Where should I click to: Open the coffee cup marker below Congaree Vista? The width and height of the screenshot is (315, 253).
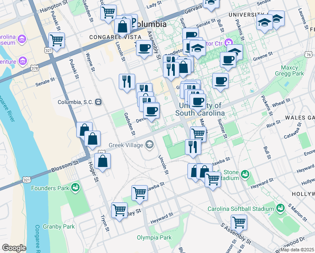coord(144,48)
